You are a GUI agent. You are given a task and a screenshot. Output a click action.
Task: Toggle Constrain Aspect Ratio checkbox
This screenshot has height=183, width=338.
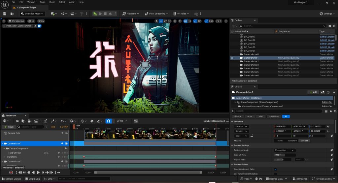point(276,169)
